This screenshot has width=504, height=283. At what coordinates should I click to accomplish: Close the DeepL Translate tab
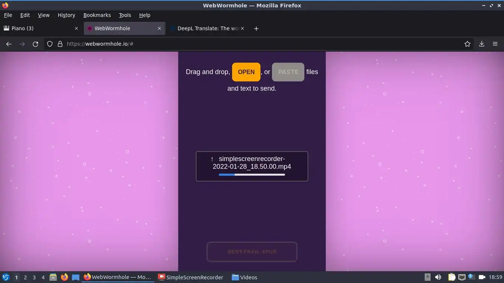pos(242,28)
